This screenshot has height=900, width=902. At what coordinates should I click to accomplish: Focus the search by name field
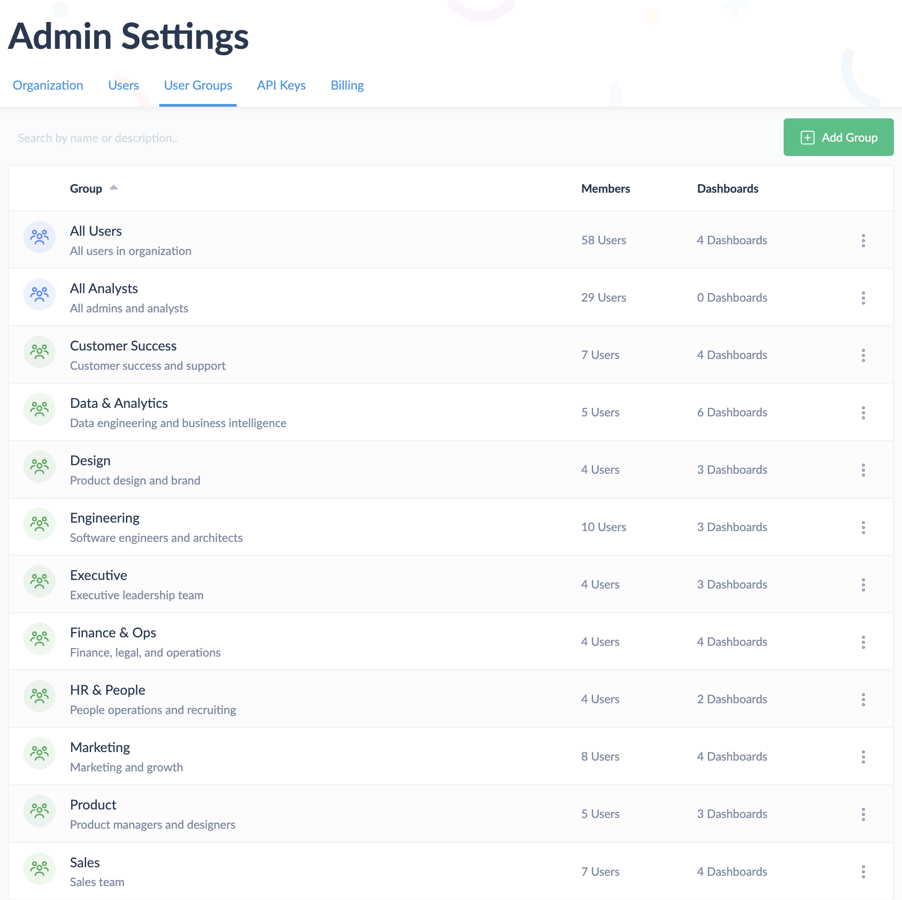coord(392,138)
